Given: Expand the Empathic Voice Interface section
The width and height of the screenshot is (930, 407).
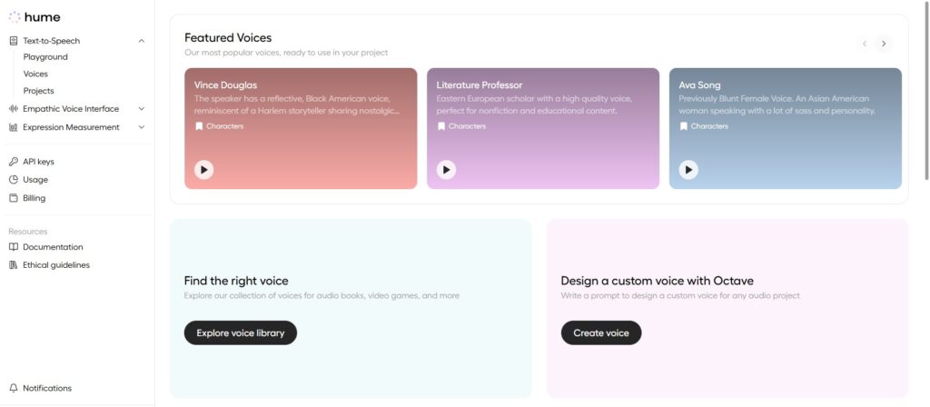Looking at the screenshot, I should point(141,109).
